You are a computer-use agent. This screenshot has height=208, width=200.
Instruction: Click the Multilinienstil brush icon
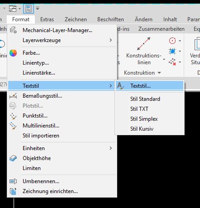tap(13, 126)
